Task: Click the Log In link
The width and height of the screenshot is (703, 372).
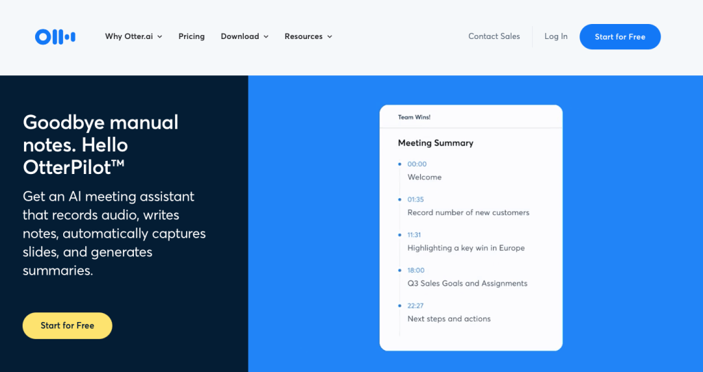Action: 556,36
